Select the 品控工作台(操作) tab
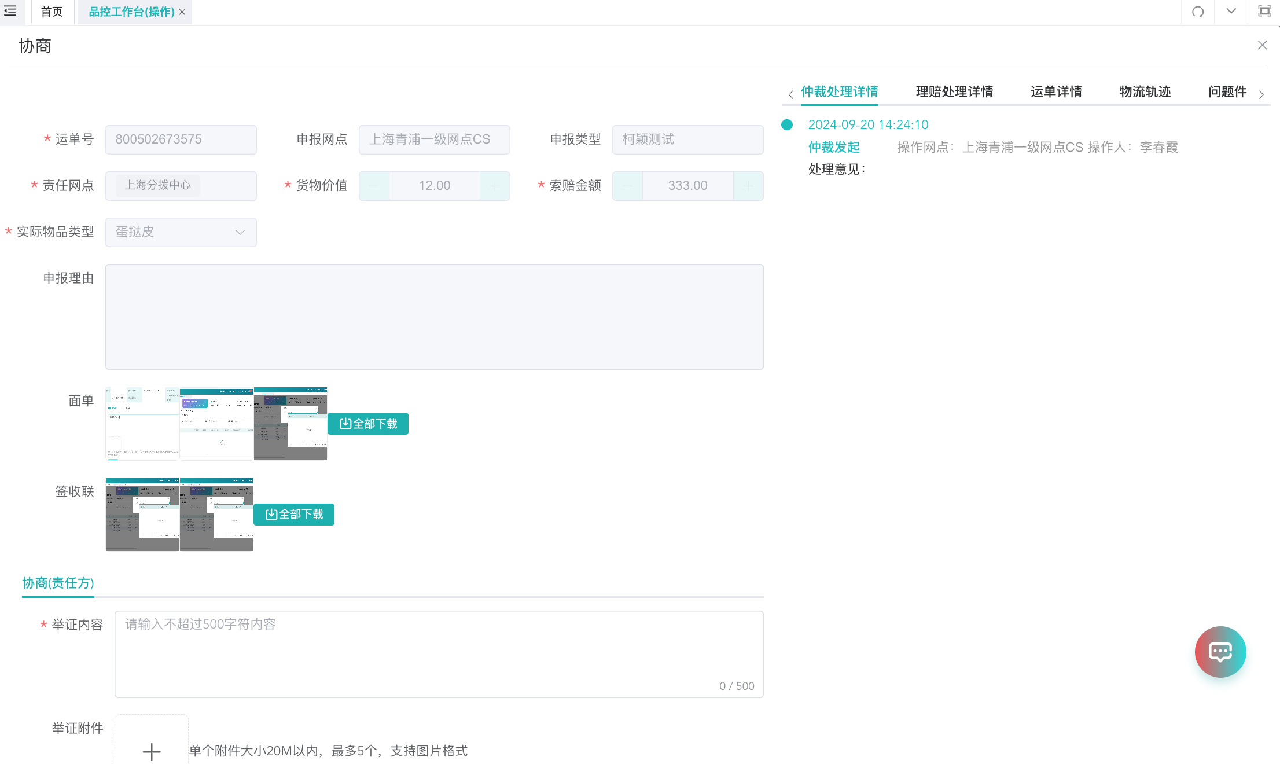 [131, 12]
